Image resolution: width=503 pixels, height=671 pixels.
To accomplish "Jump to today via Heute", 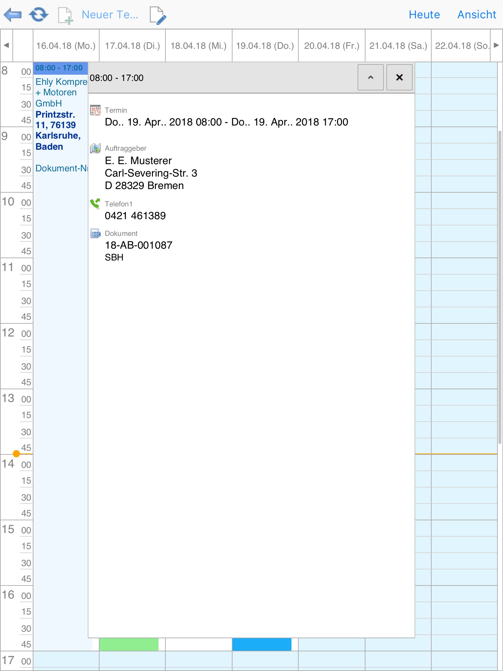I will pos(424,15).
